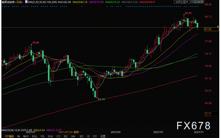The width and height of the screenshot is (221, 138).
Task: Click the first chart navigation icon beside 全部主题
Action: 192,2
